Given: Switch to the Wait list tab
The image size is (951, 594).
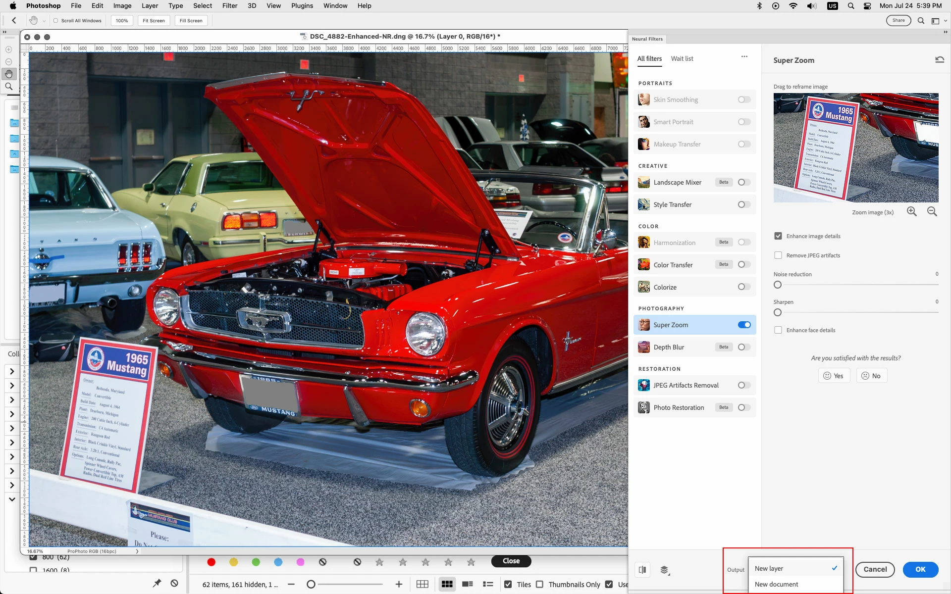Looking at the screenshot, I should tap(682, 58).
